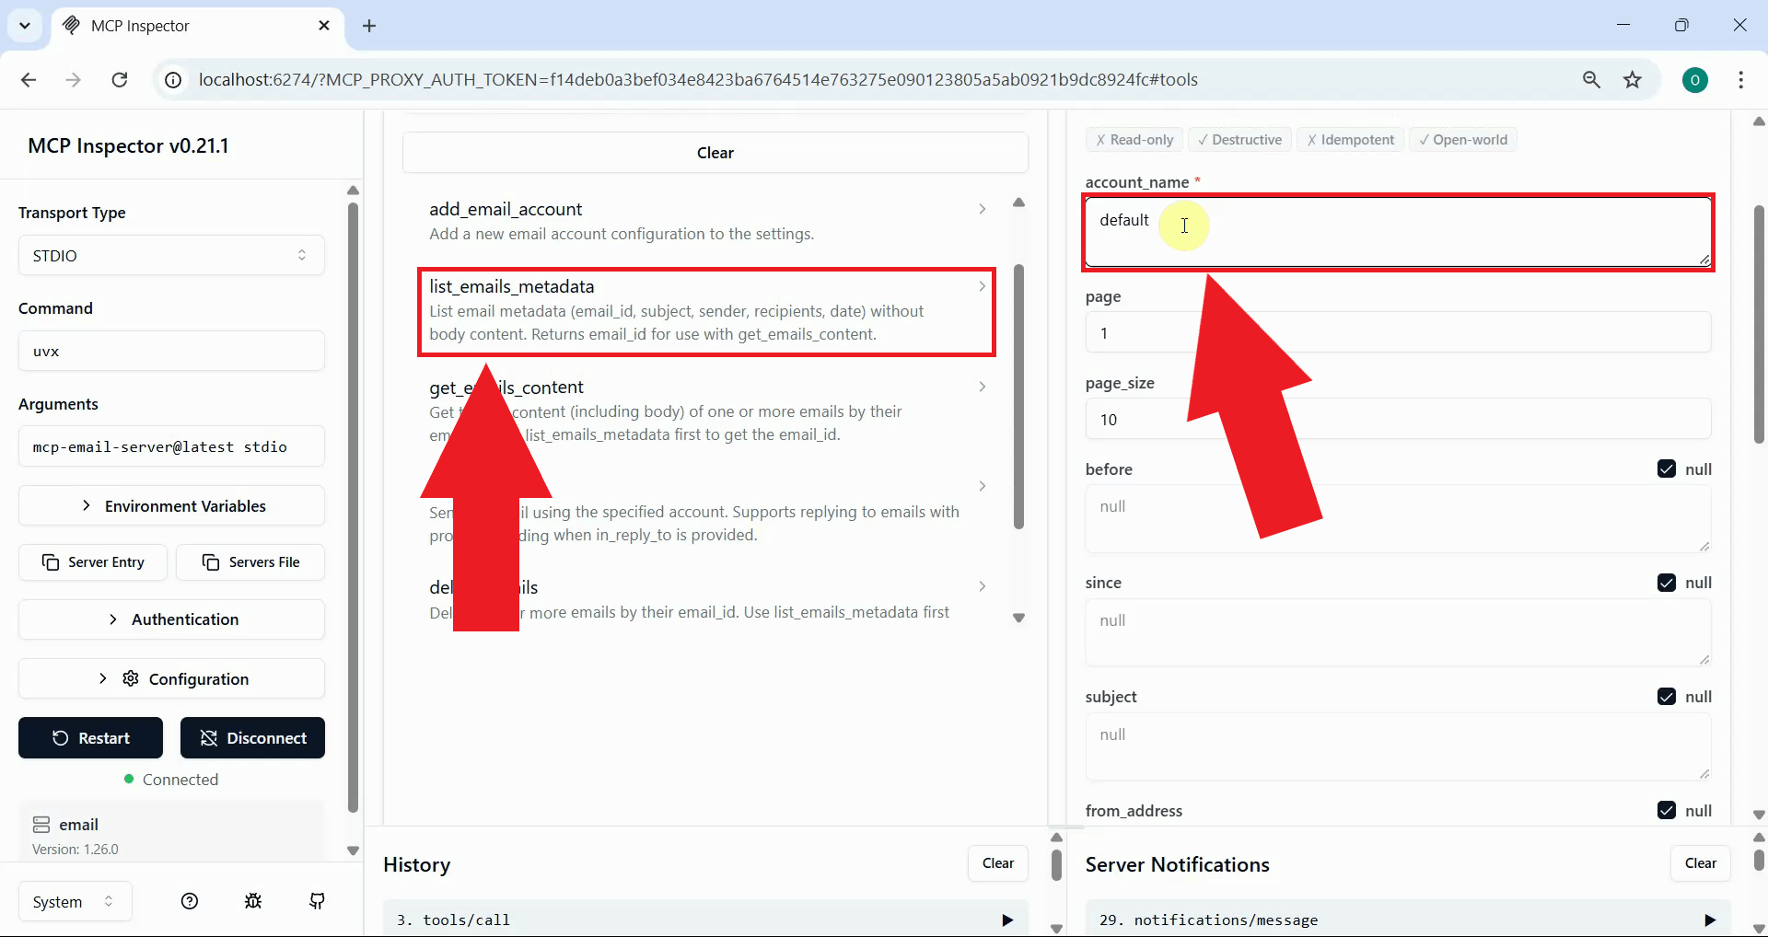This screenshot has width=1768, height=937.
Task: Click the email server icon in sidebar
Action: 41,825
